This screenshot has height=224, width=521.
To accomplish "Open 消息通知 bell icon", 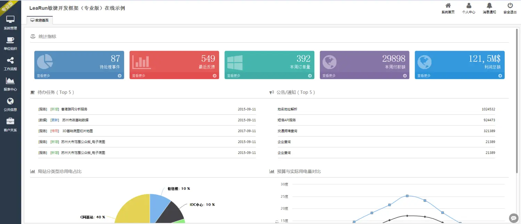I will (489, 6).
